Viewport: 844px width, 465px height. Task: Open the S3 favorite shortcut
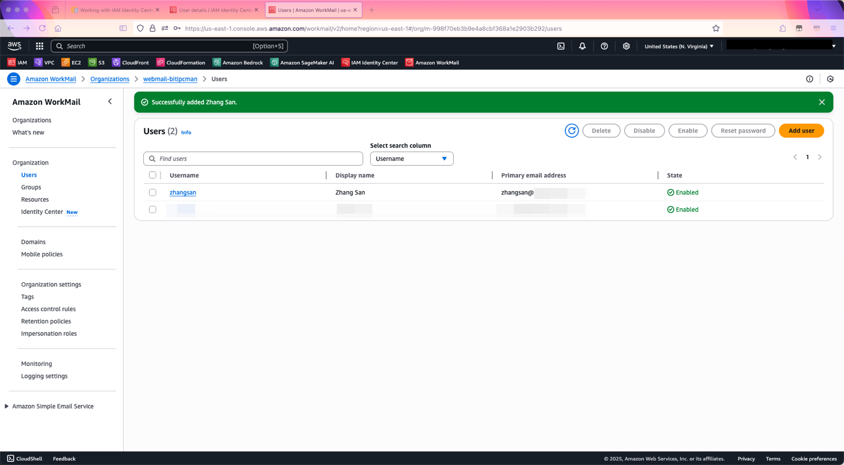pos(97,62)
